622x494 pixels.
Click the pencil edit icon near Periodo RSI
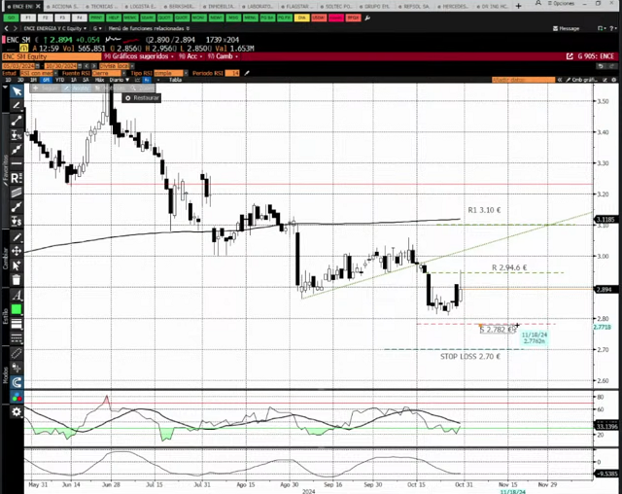click(247, 73)
